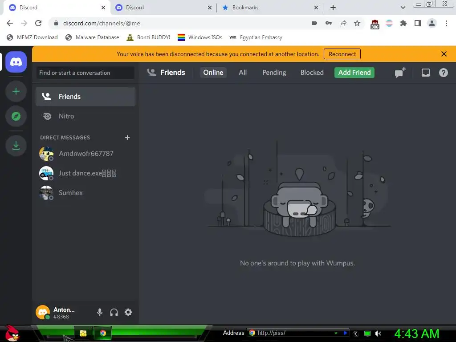This screenshot has width=456, height=342.
Task: Bookmark this page star icon
Action: click(x=357, y=23)
